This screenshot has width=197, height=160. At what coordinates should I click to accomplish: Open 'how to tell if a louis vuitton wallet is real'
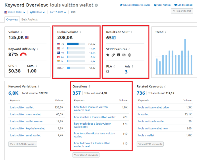pos(91,108)
